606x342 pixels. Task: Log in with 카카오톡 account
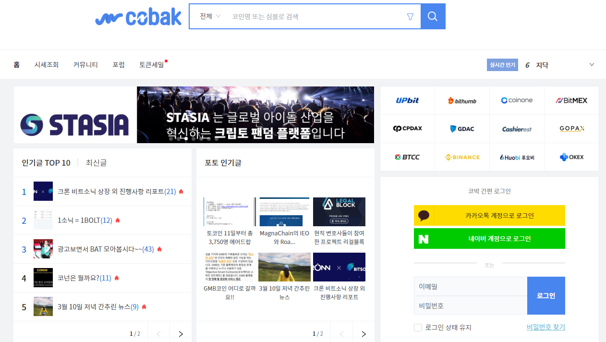489,216
